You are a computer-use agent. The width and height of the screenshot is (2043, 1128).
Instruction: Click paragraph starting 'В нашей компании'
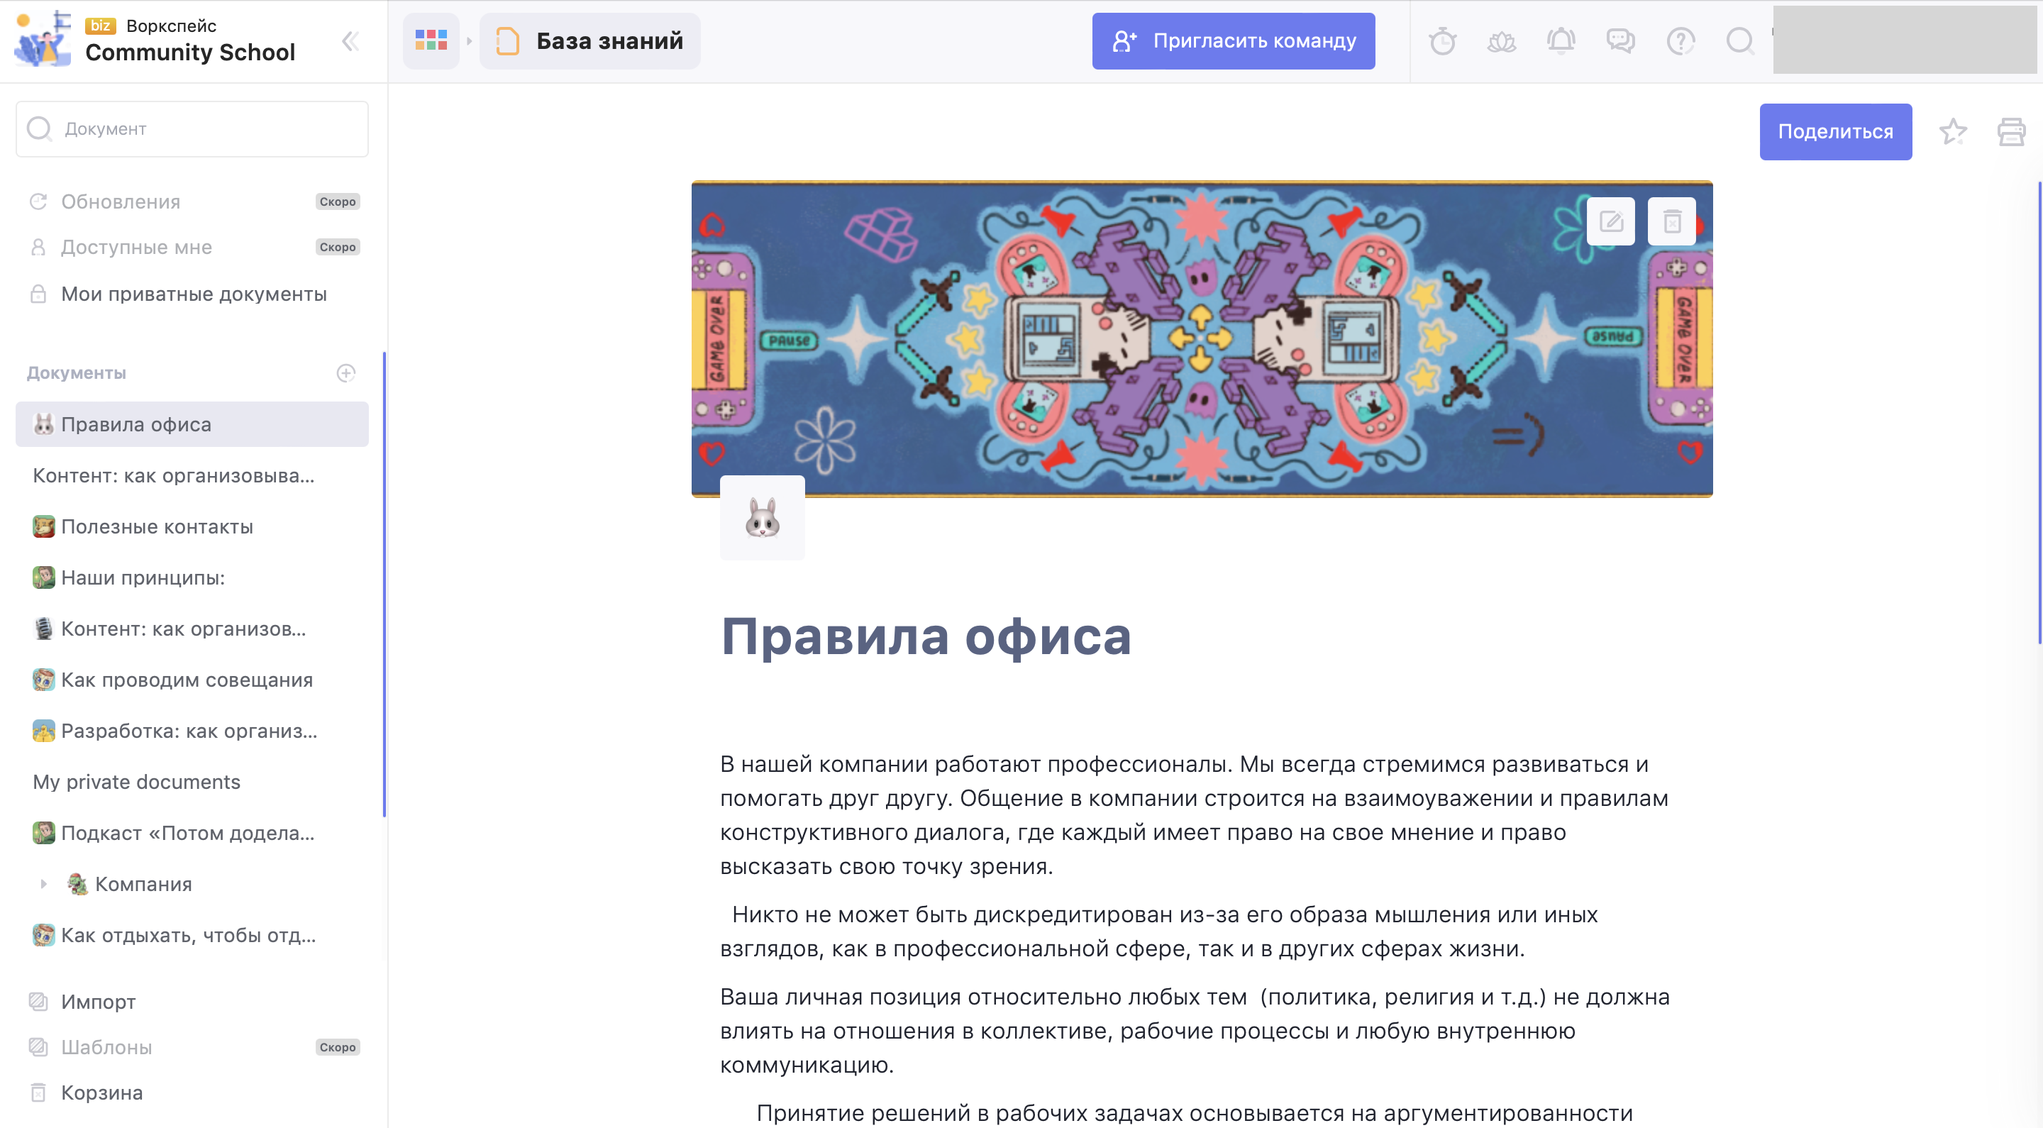click(1195, 815)
